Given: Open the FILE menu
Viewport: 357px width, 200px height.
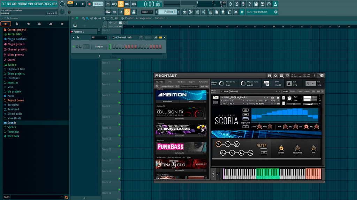Looking at the screenshot, I should (3, 4).
